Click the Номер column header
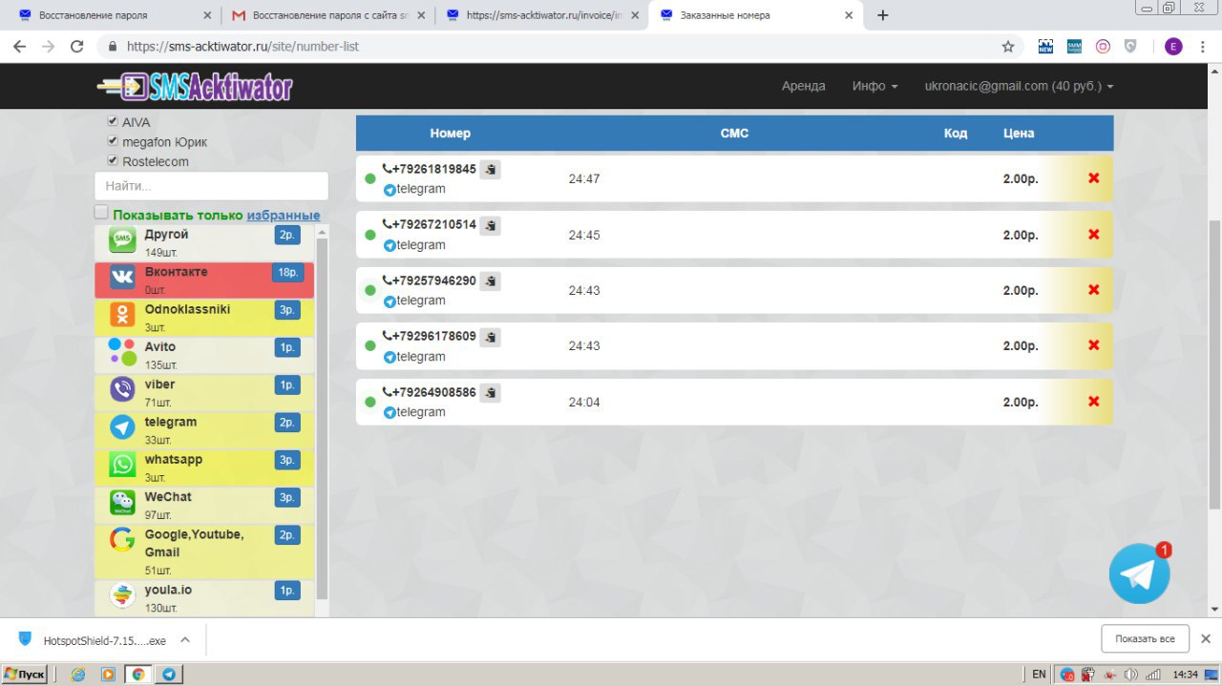1222x686 pixels. point(450,133)
